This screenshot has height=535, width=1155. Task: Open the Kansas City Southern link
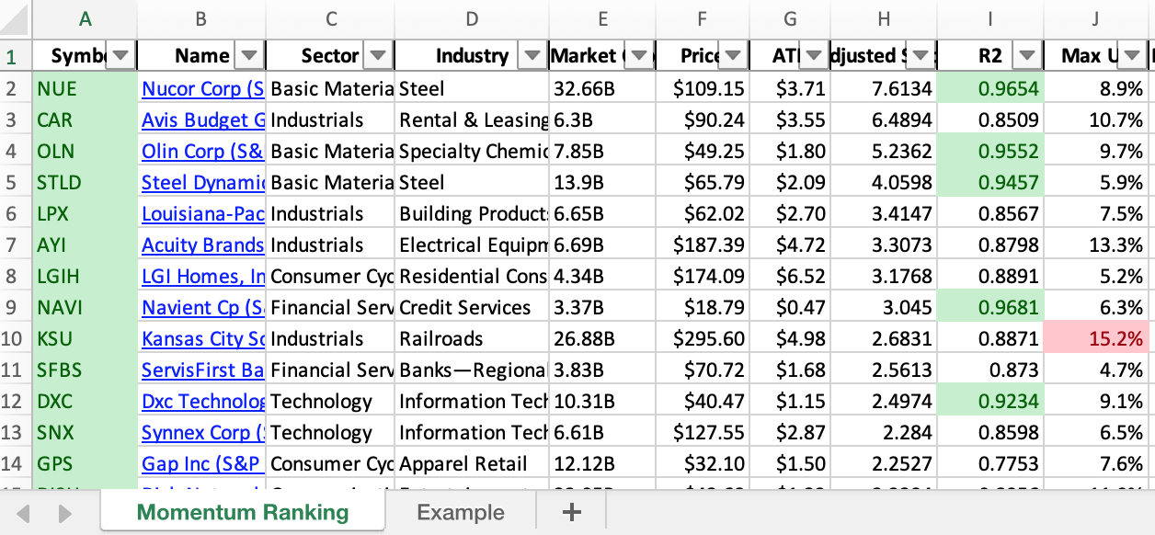pos(202,339)
